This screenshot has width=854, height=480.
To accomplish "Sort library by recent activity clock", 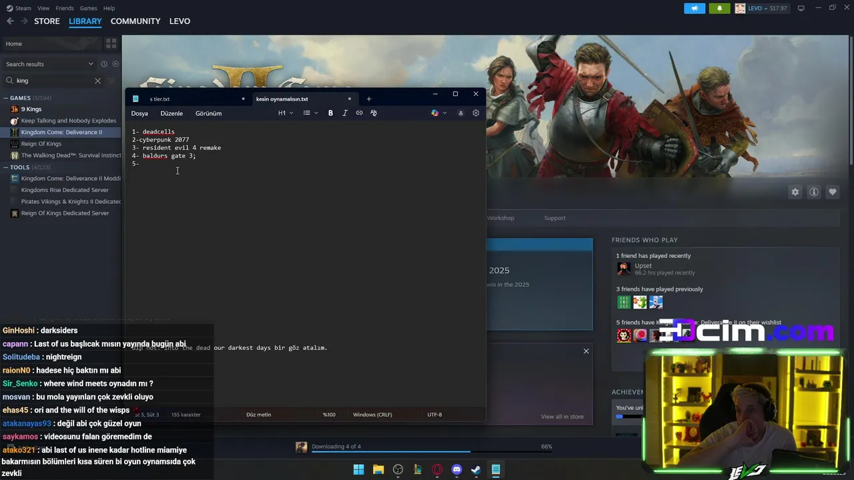I will pyautogui.click(x=104, y=64).
